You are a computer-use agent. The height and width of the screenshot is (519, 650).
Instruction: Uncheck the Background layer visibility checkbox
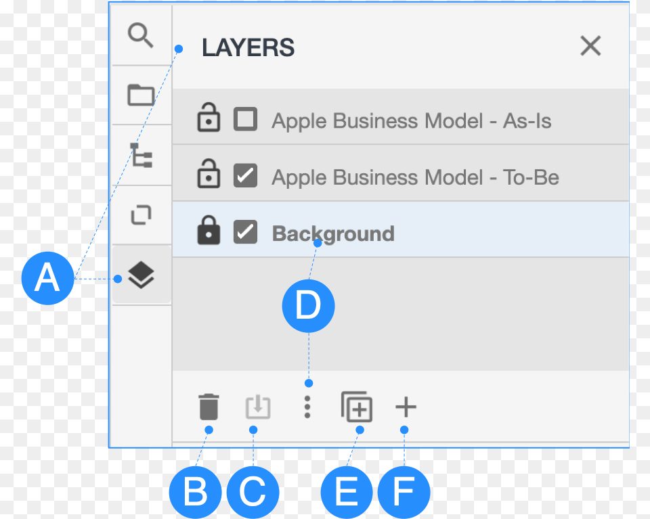point(245,232)
